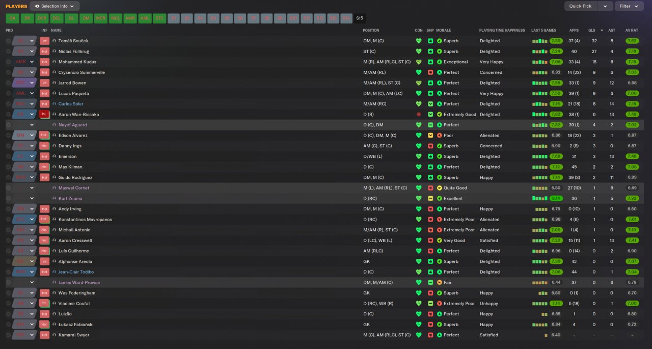Click the player icon beside Kamarai Swyer's name
This screenshot has width=652, height=349.
54,335
